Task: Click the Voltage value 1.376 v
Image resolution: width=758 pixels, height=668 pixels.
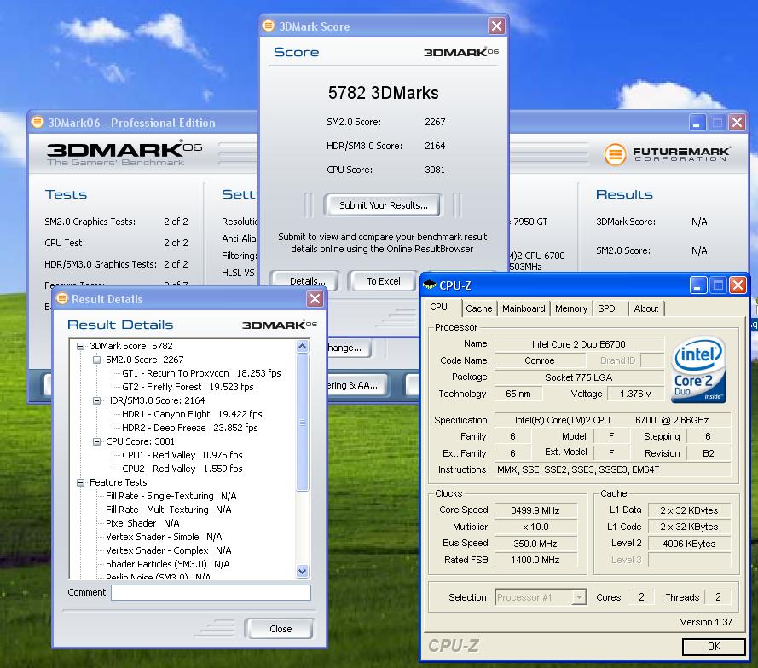Action: [x=635, y=394]
